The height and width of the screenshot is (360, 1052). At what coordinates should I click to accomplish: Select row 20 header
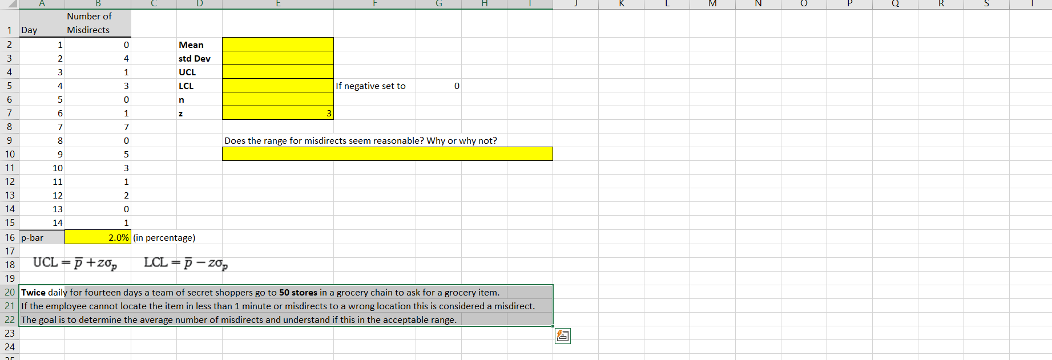coord(9,292)
